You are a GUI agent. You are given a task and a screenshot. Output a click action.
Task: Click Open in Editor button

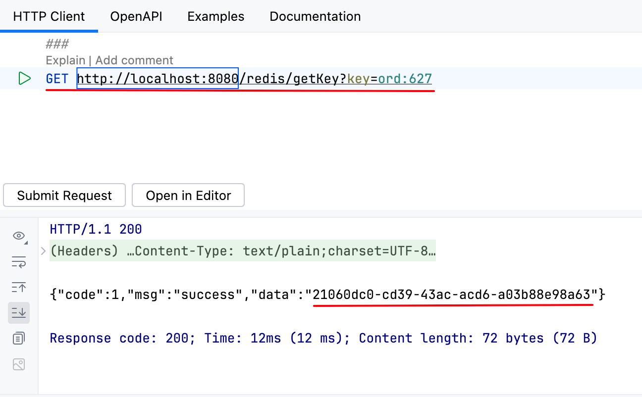click(x=188, y=196)
